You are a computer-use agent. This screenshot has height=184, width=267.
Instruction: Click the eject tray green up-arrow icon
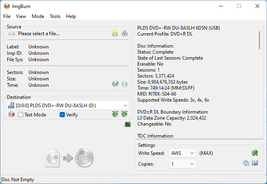[x=115, y=115]
